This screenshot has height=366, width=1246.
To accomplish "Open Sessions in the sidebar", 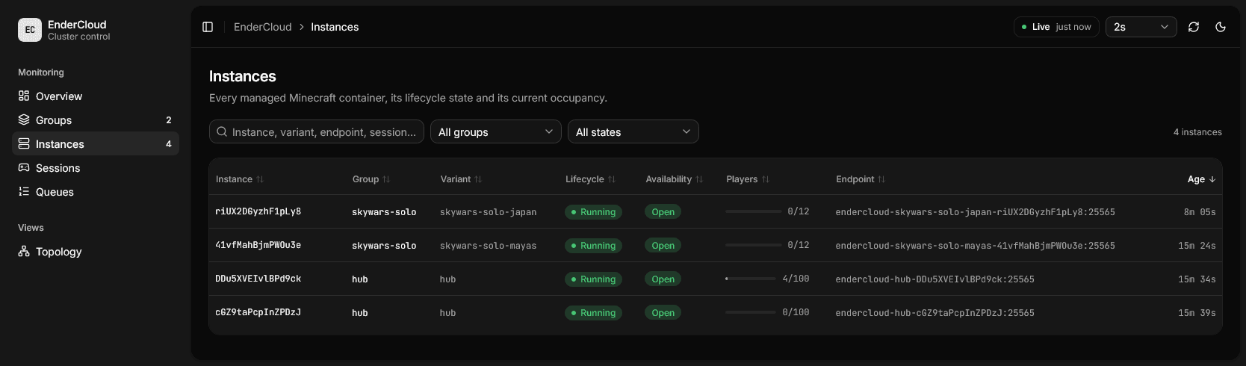I will [x=96, y=168].
